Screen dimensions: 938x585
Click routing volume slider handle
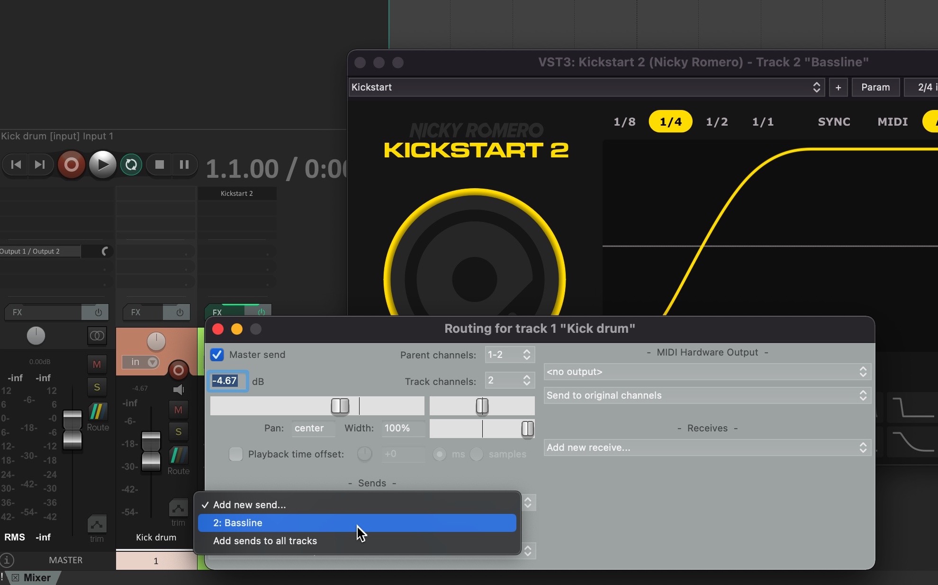pyautogui.click(x=340, y=406)
